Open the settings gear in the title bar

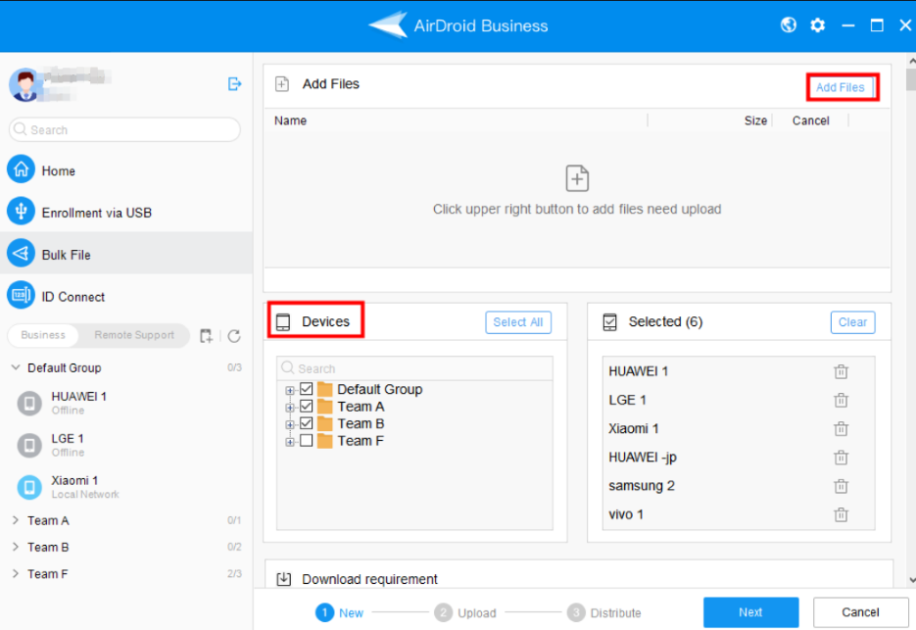[x=817, y=25]
